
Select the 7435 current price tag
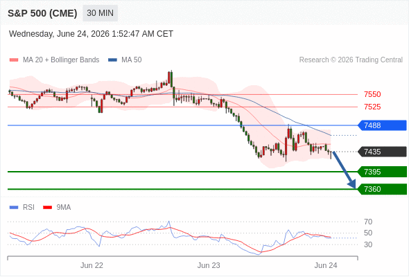coord(382,152)
